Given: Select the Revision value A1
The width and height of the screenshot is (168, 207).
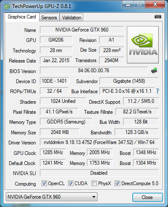Looking at the screenshot, I should pyautogui.click(x=112, y=40).
